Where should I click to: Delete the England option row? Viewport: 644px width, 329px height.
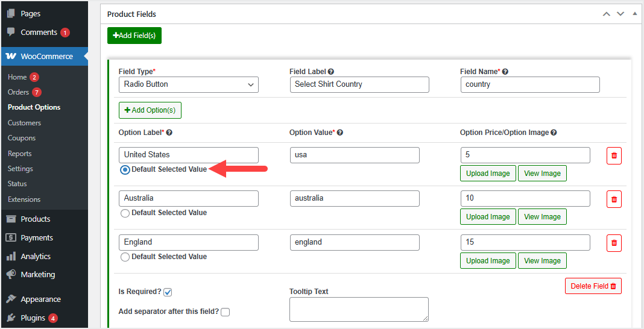point(614,243)
